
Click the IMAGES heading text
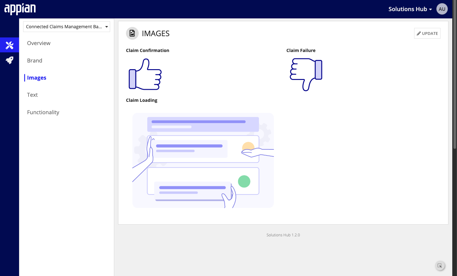point(156,33)
